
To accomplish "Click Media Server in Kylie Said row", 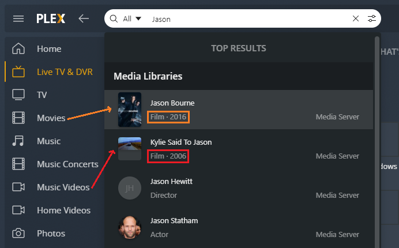I will point(337,156).
